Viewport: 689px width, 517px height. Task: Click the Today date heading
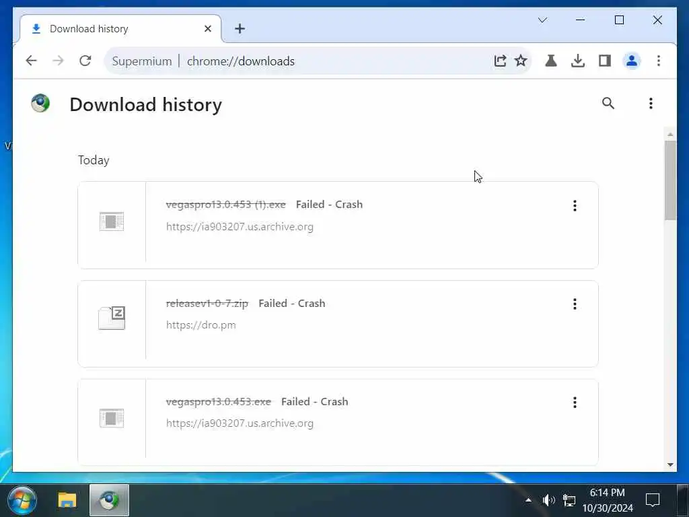coord(94,160)
